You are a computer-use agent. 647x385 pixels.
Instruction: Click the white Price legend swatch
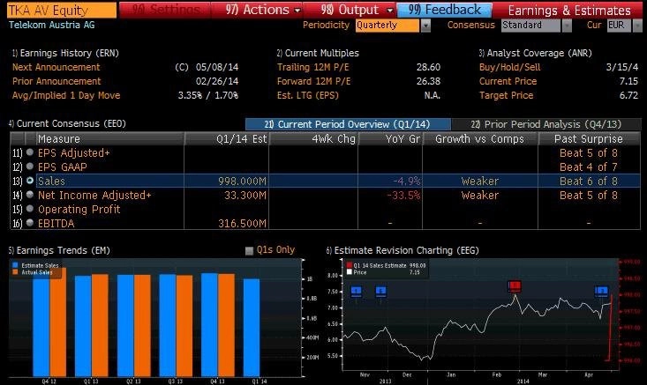[350, 272]
